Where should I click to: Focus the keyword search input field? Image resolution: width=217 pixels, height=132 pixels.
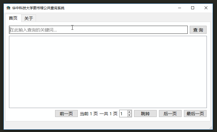[x=98, y=30]
